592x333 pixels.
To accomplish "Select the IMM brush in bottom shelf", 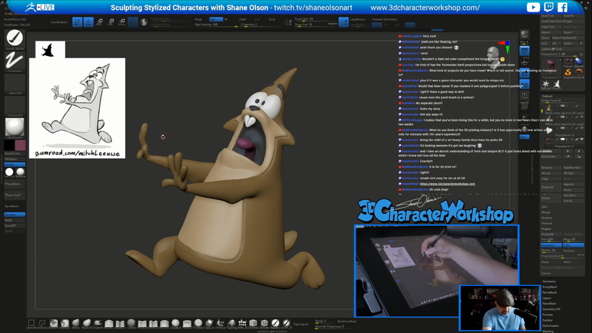I will 242,323.
